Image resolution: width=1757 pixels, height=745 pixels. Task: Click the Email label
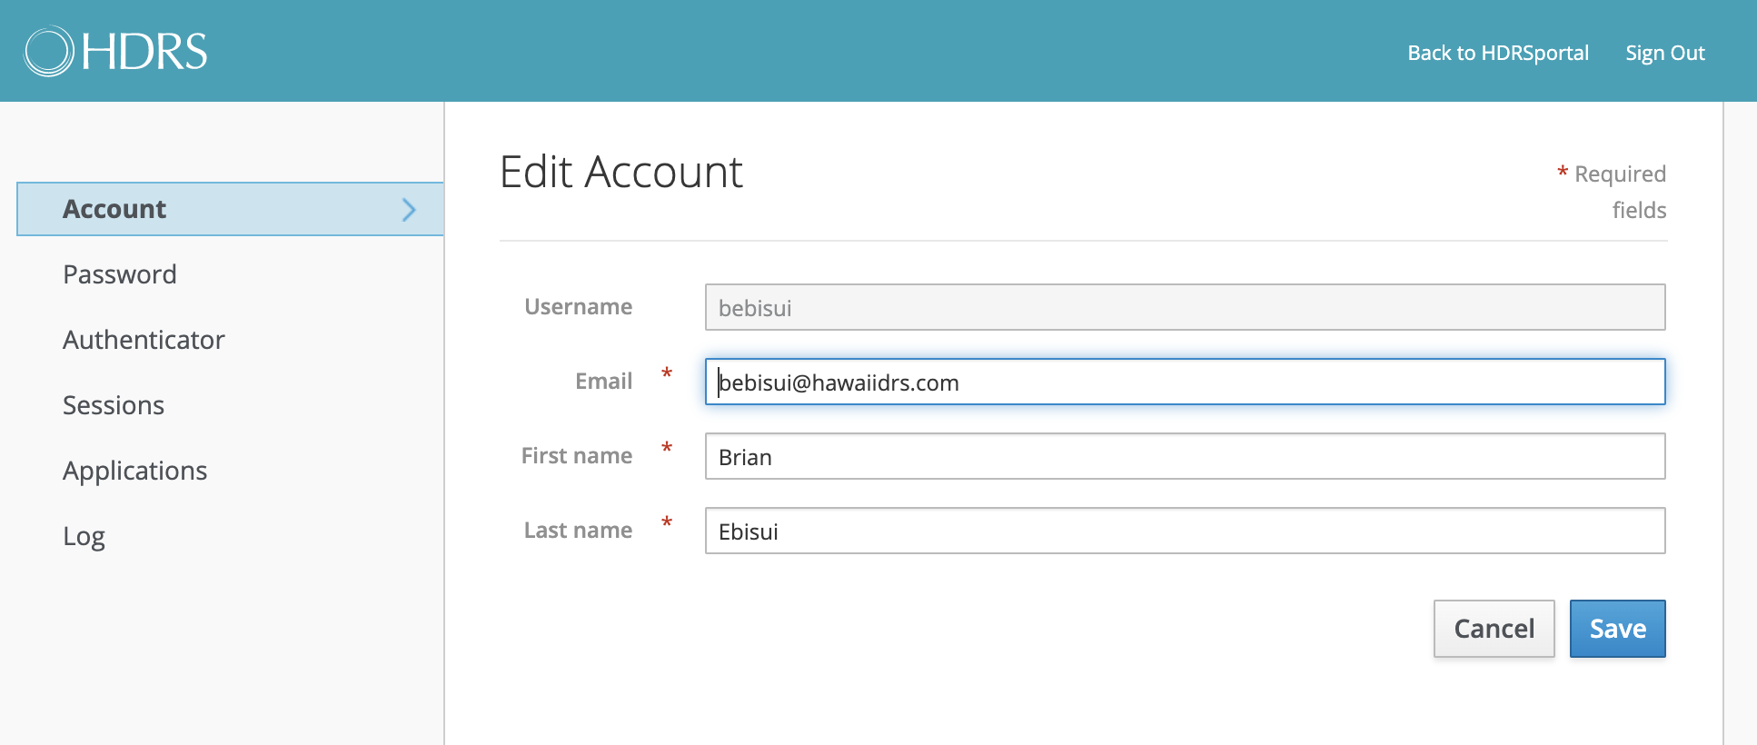603,382
